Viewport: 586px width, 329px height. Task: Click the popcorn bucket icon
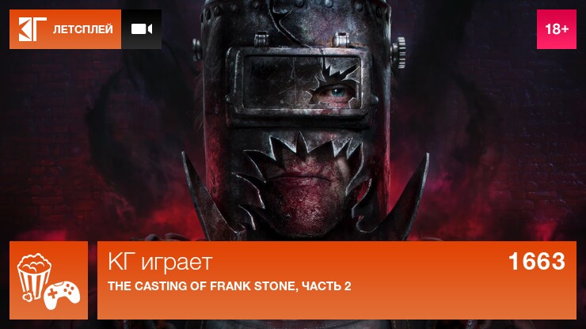click(34, 277)
